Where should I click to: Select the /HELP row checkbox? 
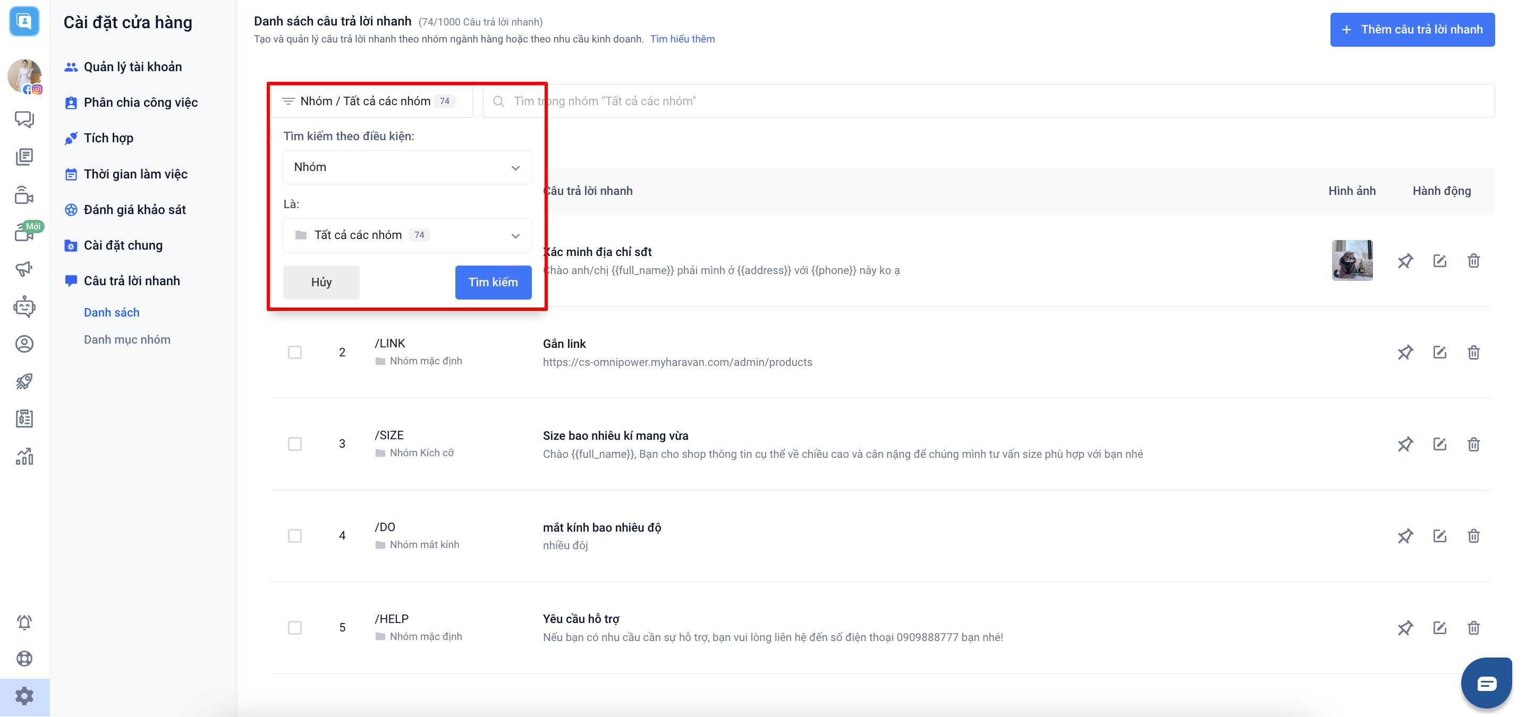click(294, 628)
